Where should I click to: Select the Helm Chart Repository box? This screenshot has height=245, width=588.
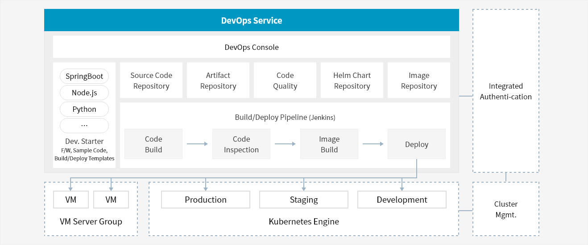[352, 80]
